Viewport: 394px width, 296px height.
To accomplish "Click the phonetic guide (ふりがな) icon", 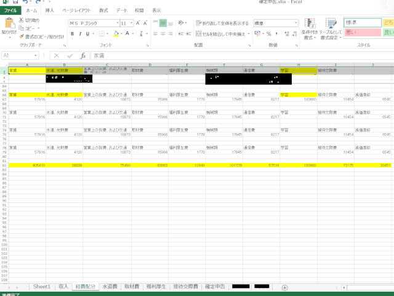I will tap(141, 34).
